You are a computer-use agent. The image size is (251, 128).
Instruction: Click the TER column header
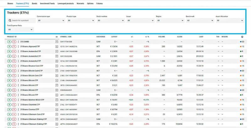click(218, 37)
